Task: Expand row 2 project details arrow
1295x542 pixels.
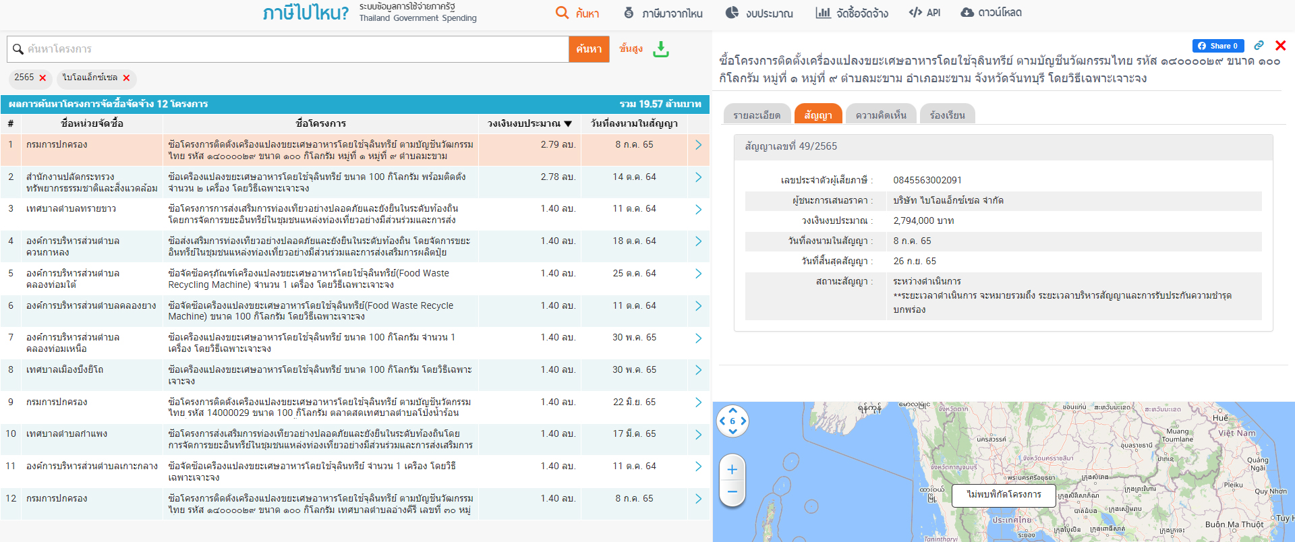Action: click(x=698, y=177)
